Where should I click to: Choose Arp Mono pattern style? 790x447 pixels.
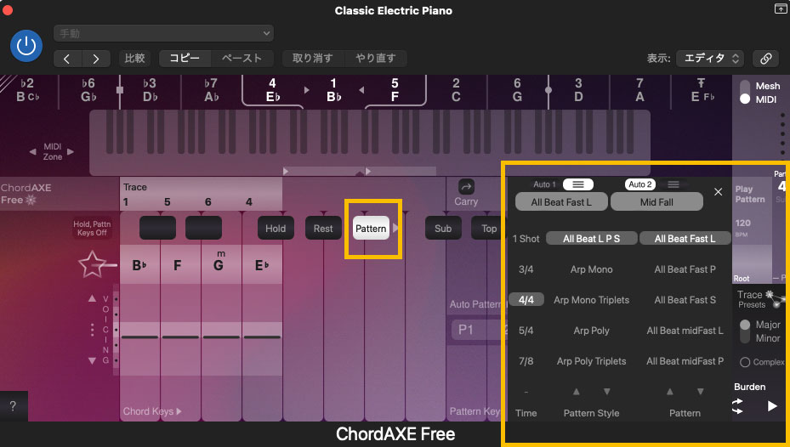[x=592, y=269]
